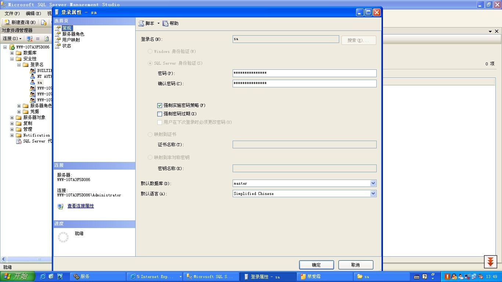Click Object Explorer horizontal scrollbar left arrow
502x282 pixels.
point(4,259)
